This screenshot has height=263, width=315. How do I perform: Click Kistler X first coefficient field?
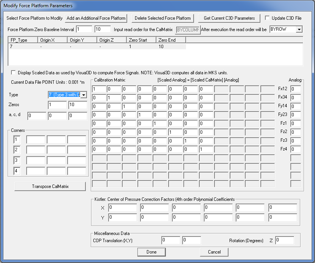point(123,208)
